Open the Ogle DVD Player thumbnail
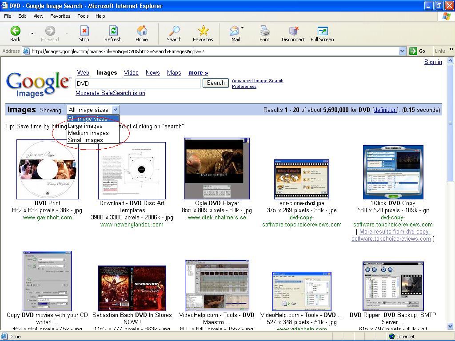 (217, 168)
